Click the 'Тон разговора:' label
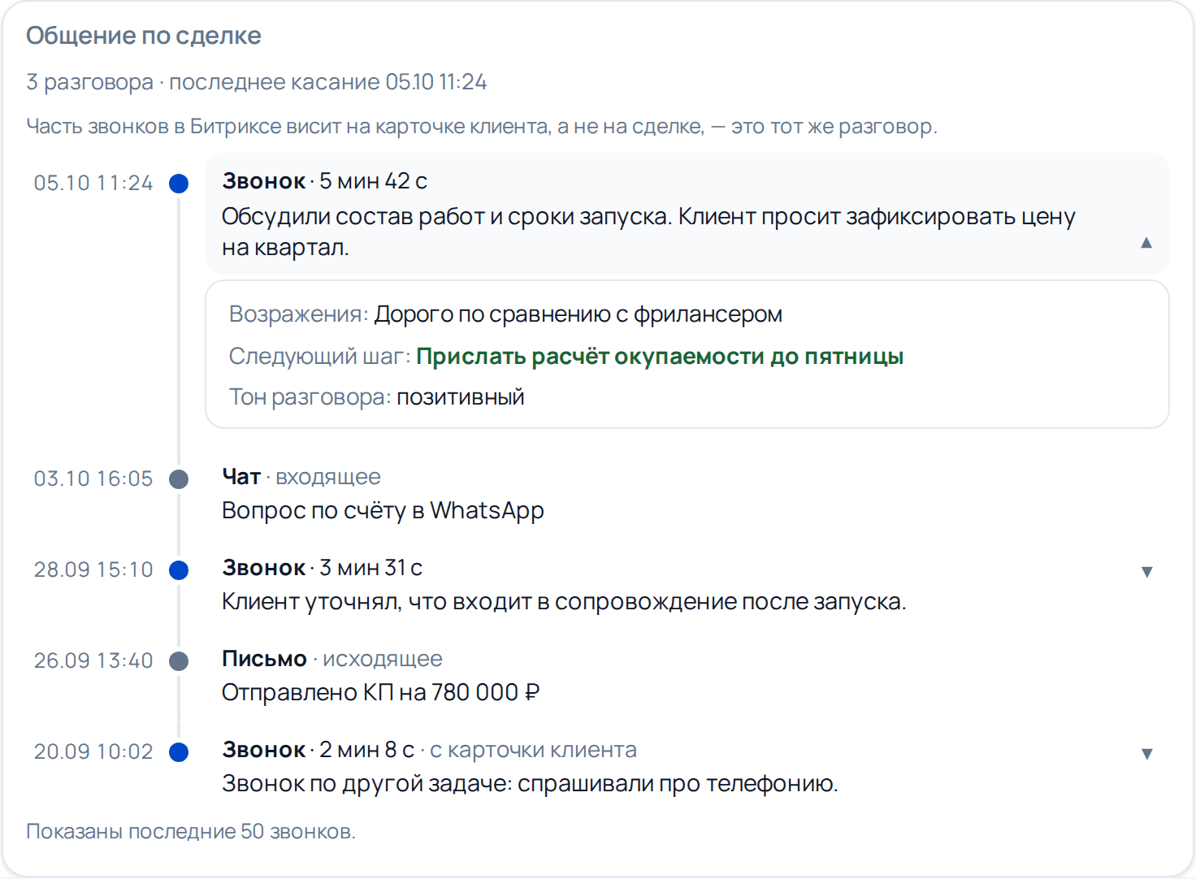The width and height of the screenshot is (1196, 879). click(x=310, y=397)
